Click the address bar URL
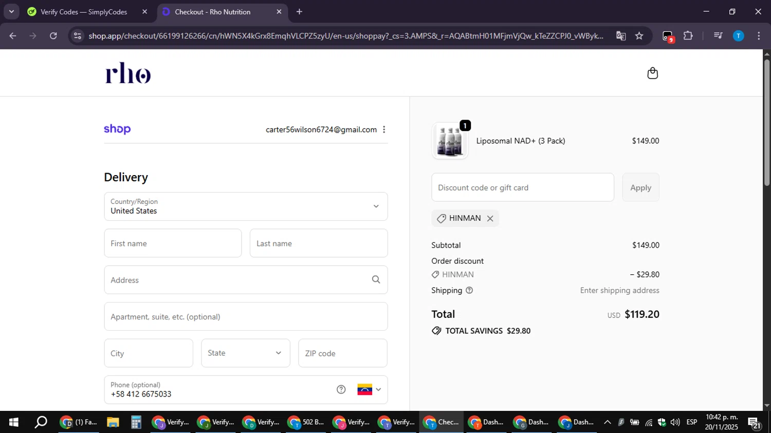The width and height of the screenshot is (771, 433). coord(345,35)
